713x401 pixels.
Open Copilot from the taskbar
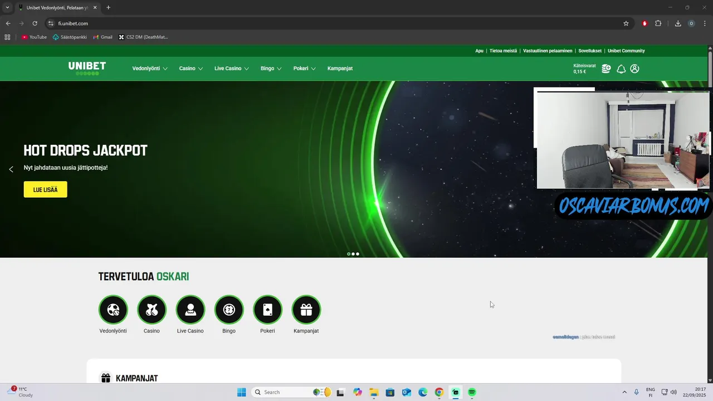[x=358, y=392]
